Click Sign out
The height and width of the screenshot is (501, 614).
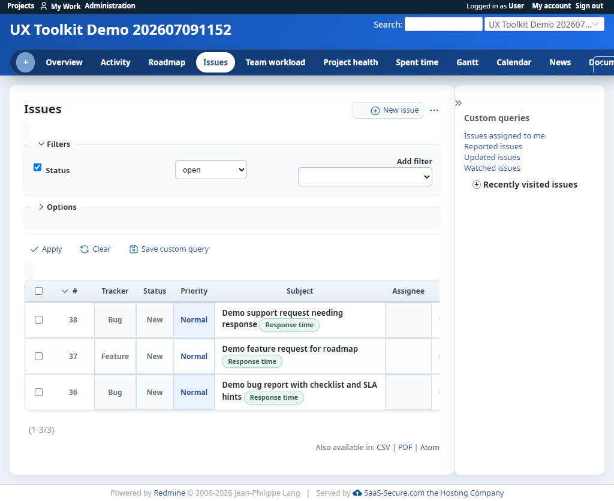(x=589, y=6)
